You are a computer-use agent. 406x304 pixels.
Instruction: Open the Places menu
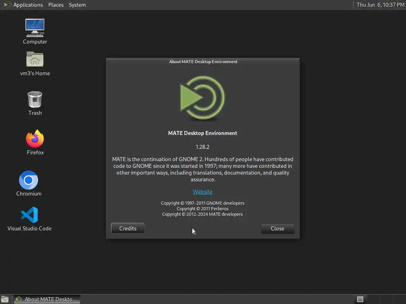pos(56,5)
